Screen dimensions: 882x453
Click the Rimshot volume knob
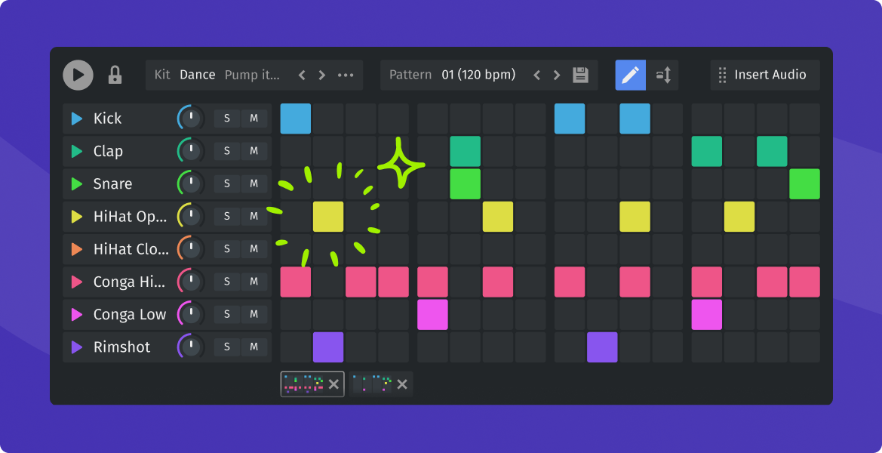pos(191,347)
